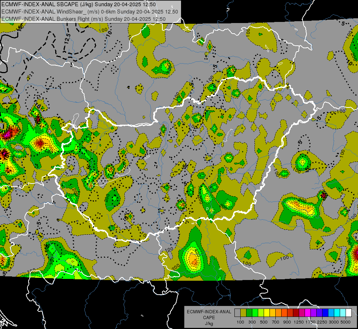The height and width of the screenshot is (329, 358).
Task: Choose the sky blue swatch before 3000
Action: point(331,313)
